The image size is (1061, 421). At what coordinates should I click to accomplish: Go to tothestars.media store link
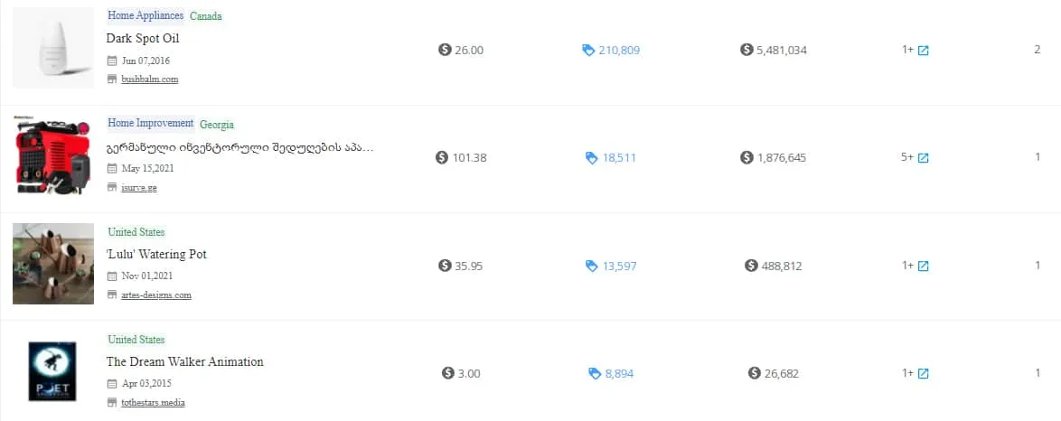click(x=153, y=402)
